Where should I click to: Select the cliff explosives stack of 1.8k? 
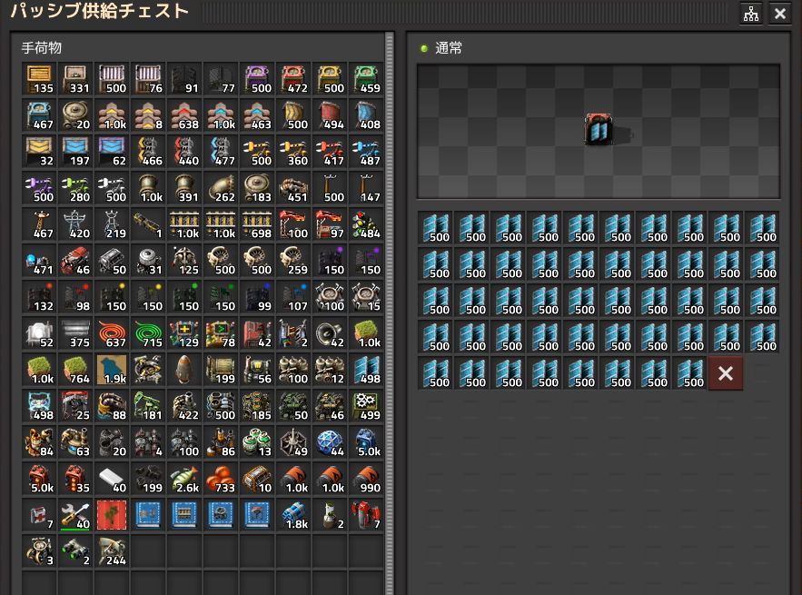pyautogui.click(x=293, y=515)
